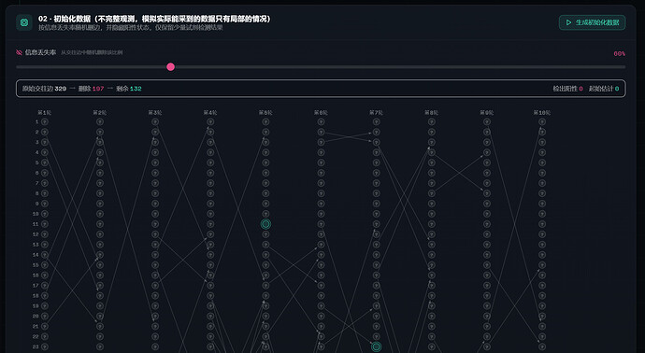The height and width of the screenshot is (353, 645).
Task: Click 剩余 132 count
Action: pos(129,89)
